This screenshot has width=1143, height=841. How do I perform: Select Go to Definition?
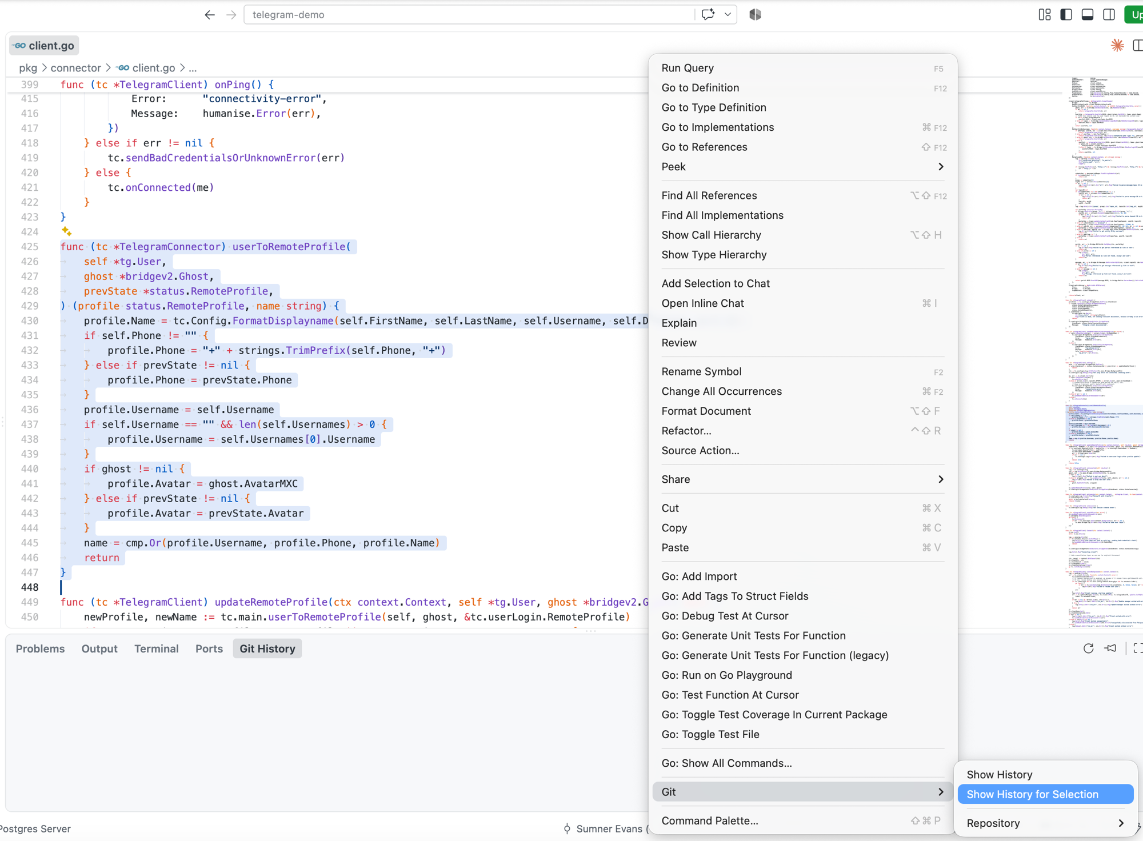(802, 88)
